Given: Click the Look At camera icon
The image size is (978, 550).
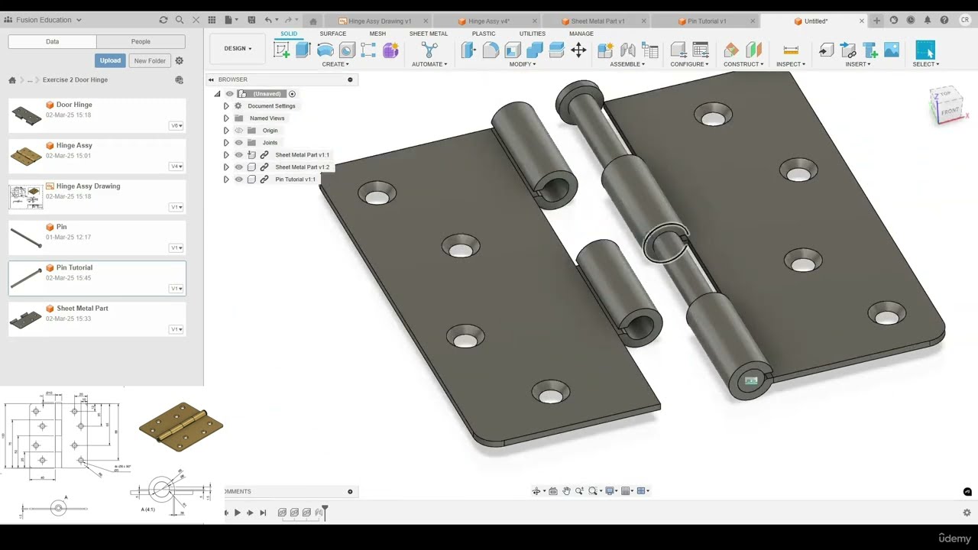Looking at the screenshot, I should pos(553,491).
